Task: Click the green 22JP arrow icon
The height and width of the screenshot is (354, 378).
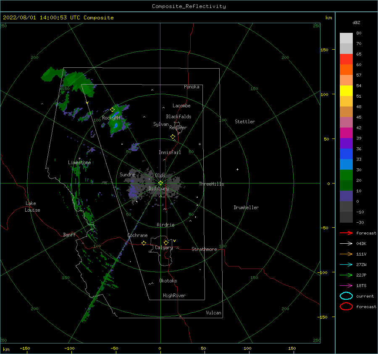Action: click(x=346, y=275)
